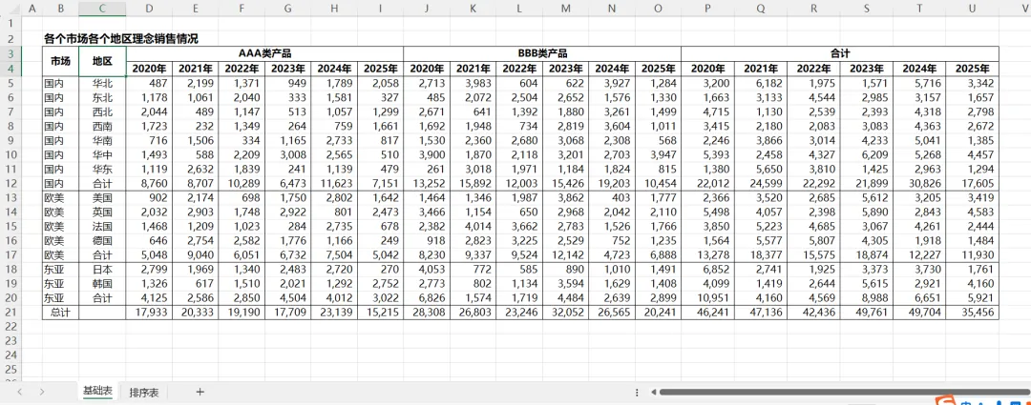This screenshot has height=405, width=1031.
Task: Click the total cell 17,933
Action: point(149,313)
